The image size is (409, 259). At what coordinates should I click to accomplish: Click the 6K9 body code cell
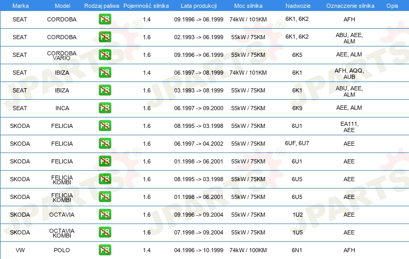point(297,108)
